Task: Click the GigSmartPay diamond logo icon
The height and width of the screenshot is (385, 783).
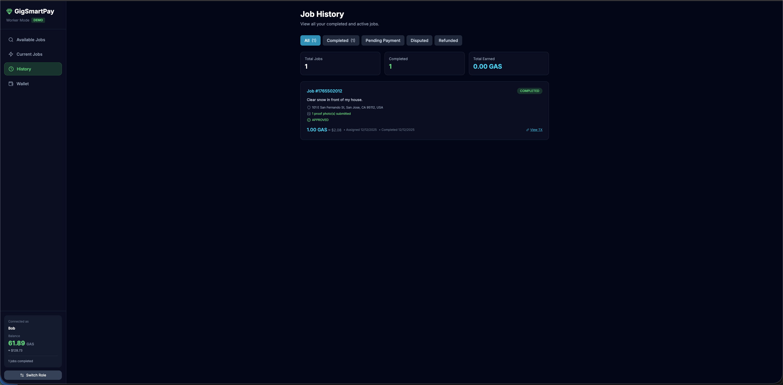Action: [x=9, y=12]
